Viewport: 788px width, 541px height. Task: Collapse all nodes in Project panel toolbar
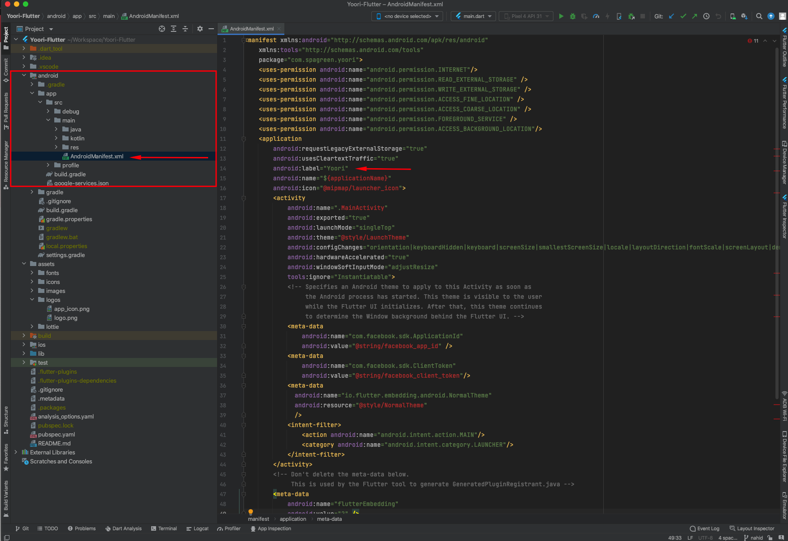click(x=185, y=29)
